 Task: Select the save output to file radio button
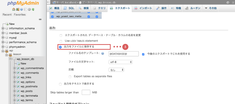pyautogui.click(x=60, y=47)
